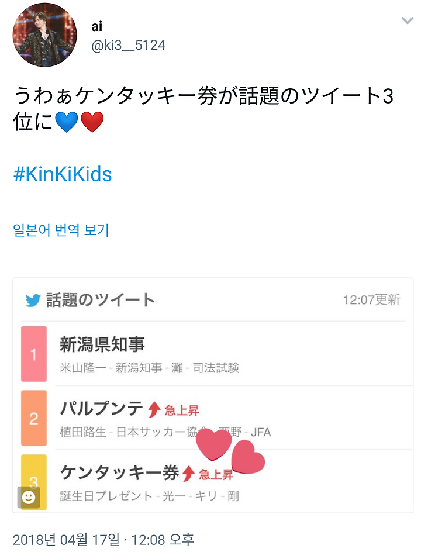This screenshot has width=421, height=552.
Task: Select the 新潟県知事 trending topic
Action: pos(102,344)
